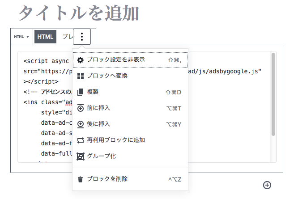Viewport: 298px width, 203px height.
Task: Click the <ins class= code line
Action: (x=48, y=102)
